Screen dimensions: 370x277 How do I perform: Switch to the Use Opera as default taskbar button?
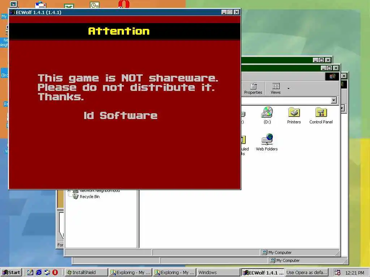coord(307,272)
